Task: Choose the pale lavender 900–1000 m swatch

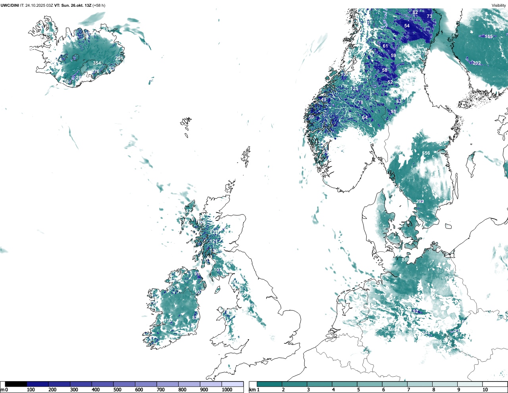Action: (211, 384)
